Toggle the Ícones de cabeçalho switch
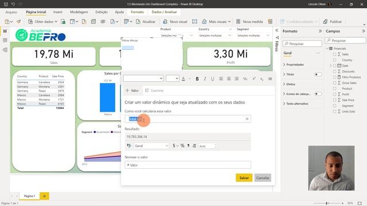 (318, 94)
